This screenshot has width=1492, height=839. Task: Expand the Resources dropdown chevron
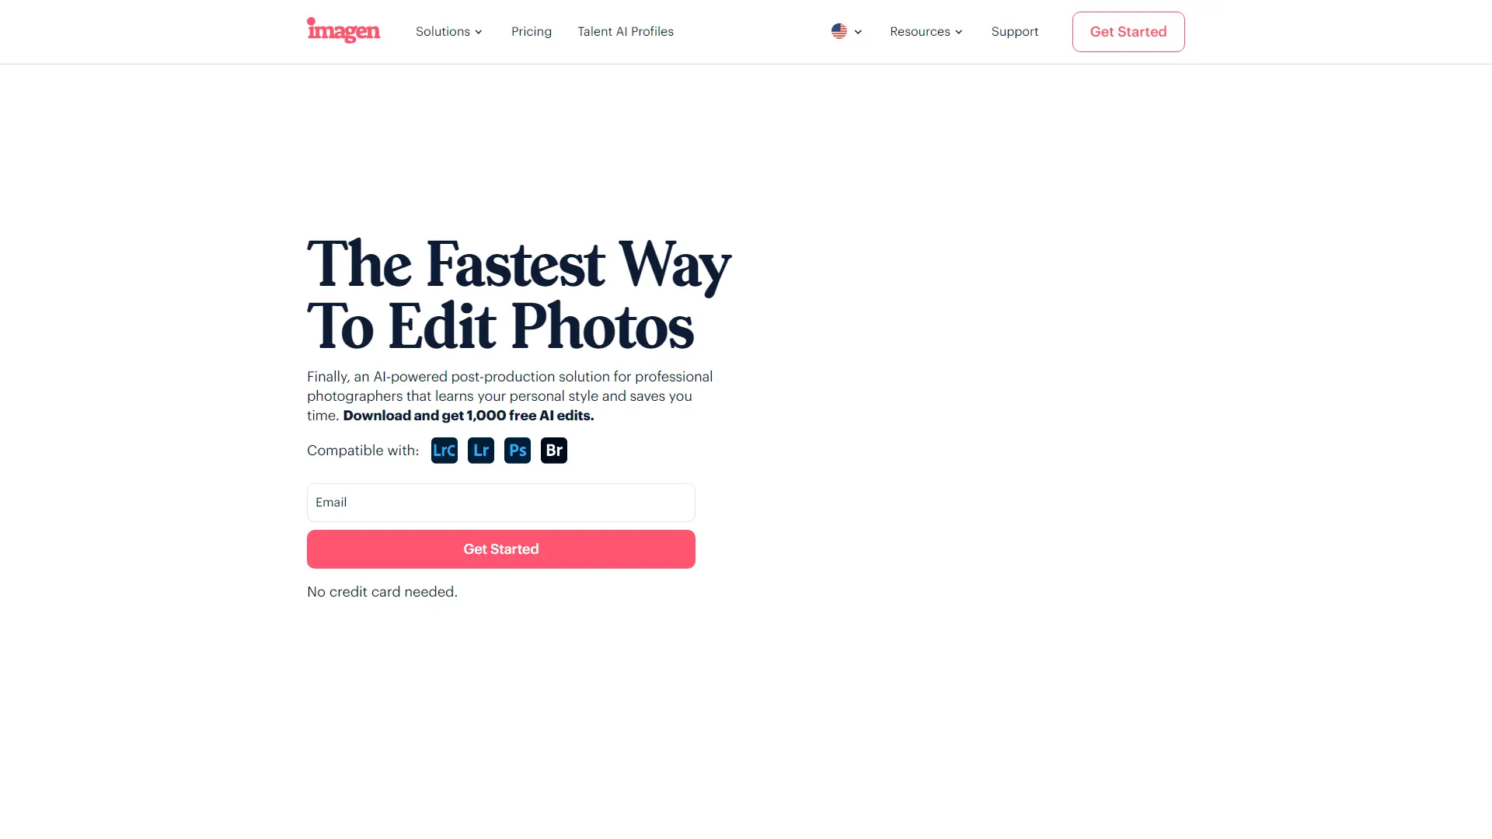point(959,32)
